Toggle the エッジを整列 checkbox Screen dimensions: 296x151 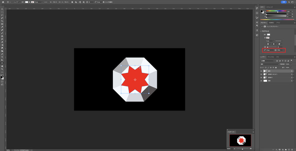[x=103, y=2]
